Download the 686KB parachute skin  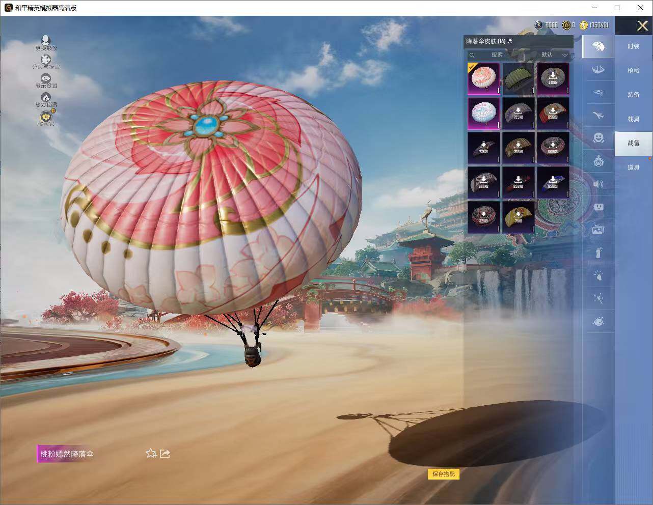[484, 182]
